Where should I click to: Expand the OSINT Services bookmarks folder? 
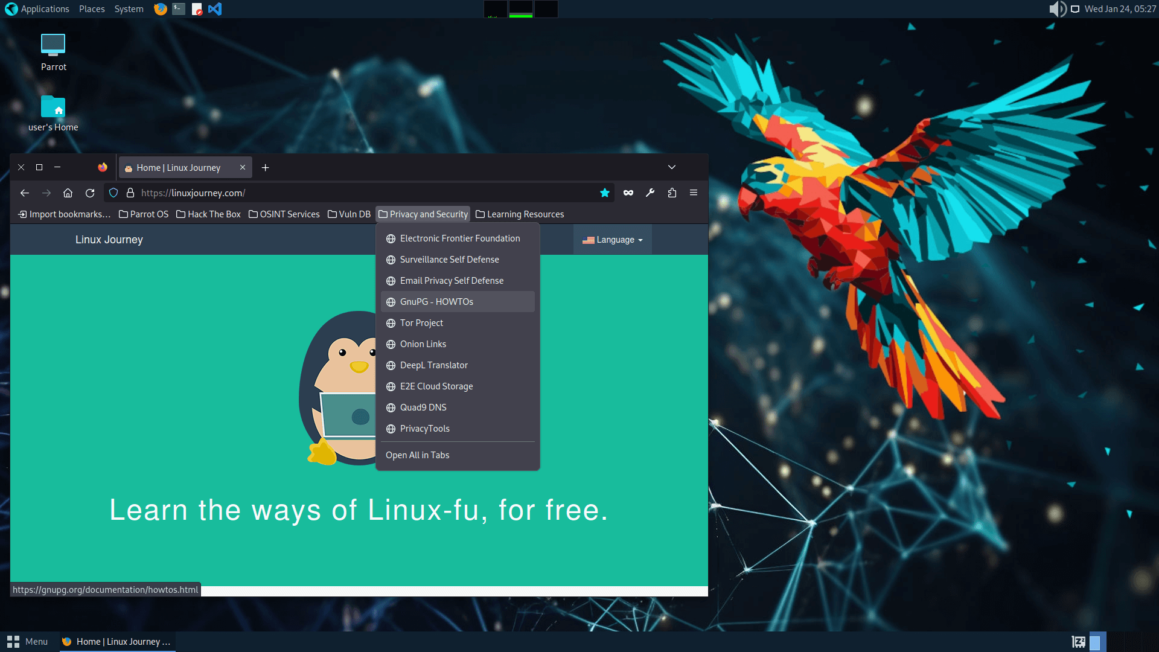coord(284,214)
